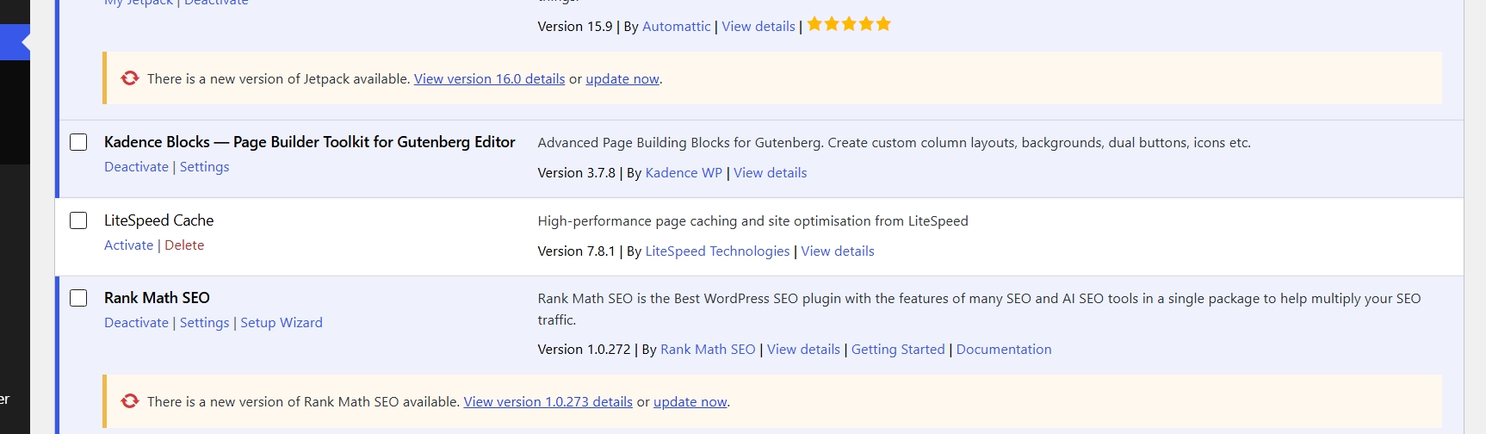Click the Jetpack five-star rating
Screen dimensions: 1486x434
(849, 24)
